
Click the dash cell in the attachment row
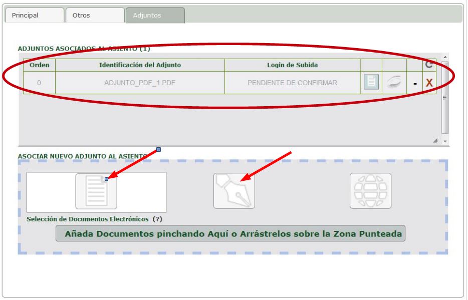tap(415, 83)
